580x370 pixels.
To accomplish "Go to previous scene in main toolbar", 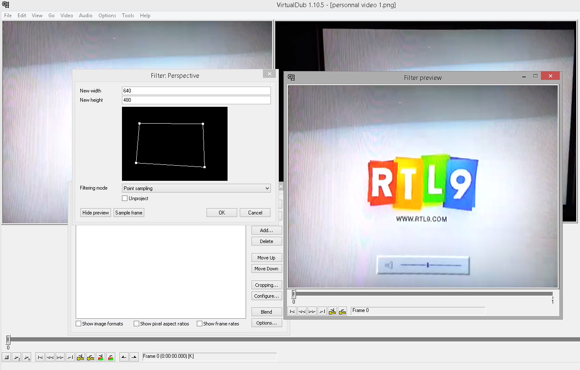I will (101, 357).
